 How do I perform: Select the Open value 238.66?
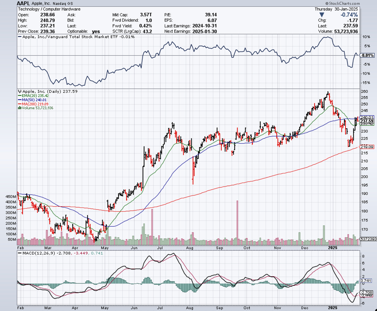pyautogui.click(x=47, y=15)
